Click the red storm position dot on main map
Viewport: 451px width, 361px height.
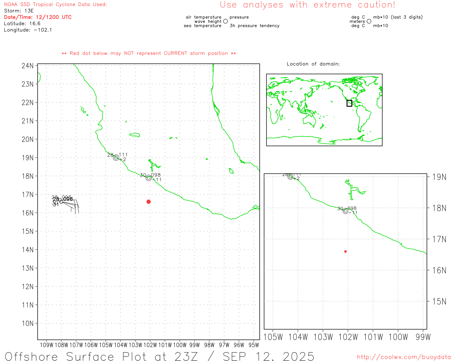pos(148,202)
